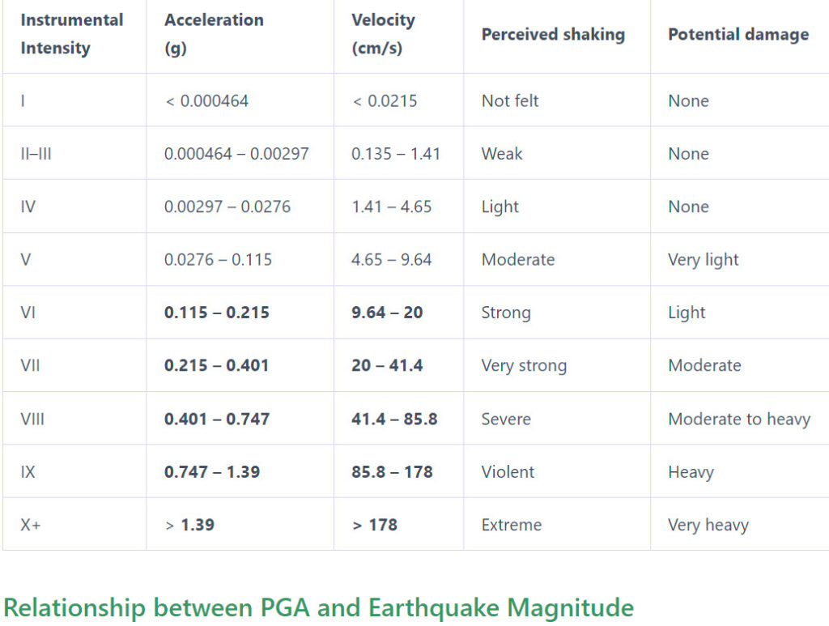Click the Potential damage column header
Image resolution: width=829 pixels, height=626 pixels.
(738, 34)
